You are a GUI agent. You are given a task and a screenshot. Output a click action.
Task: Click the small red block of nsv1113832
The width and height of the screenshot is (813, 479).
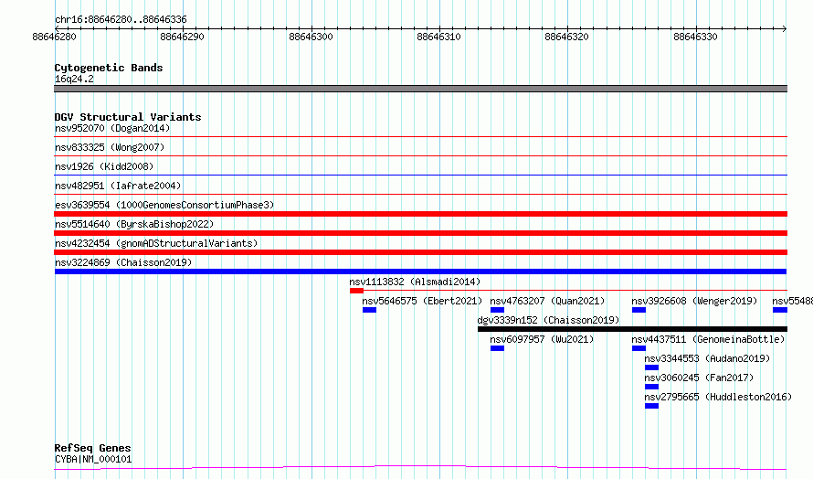(356, 291)
